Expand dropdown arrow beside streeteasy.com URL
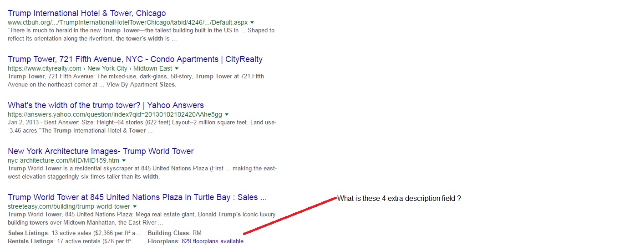 pyautogui.click(x=135, y=206)
